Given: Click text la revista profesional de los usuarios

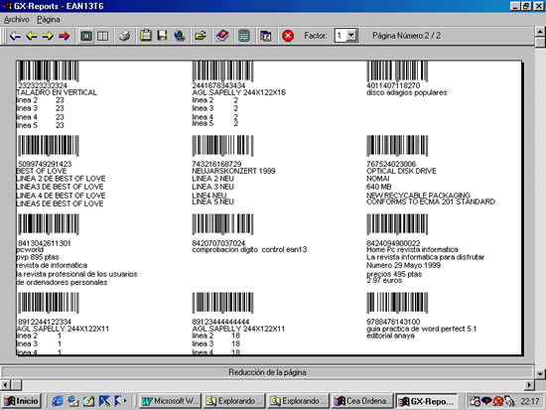Looking at the screenshot, I should click(77, 274).
